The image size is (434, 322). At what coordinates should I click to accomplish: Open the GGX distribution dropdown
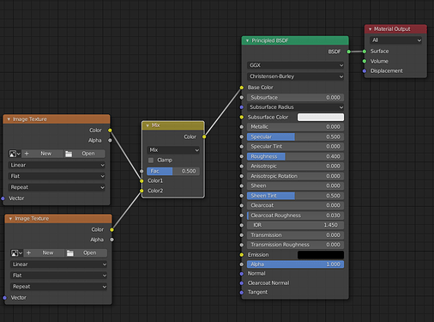295,65
